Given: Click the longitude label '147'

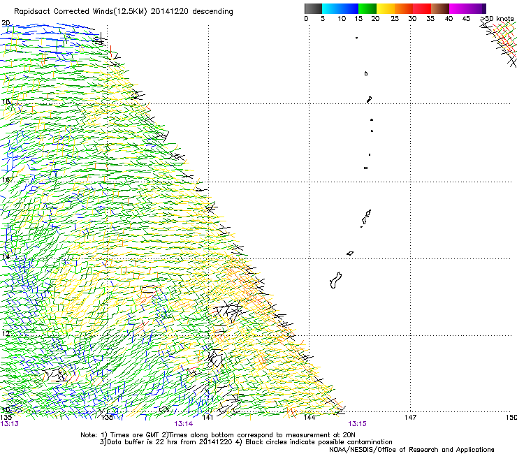Looking at the screenshot, I should pyautogui.click(x=410, y=418).
